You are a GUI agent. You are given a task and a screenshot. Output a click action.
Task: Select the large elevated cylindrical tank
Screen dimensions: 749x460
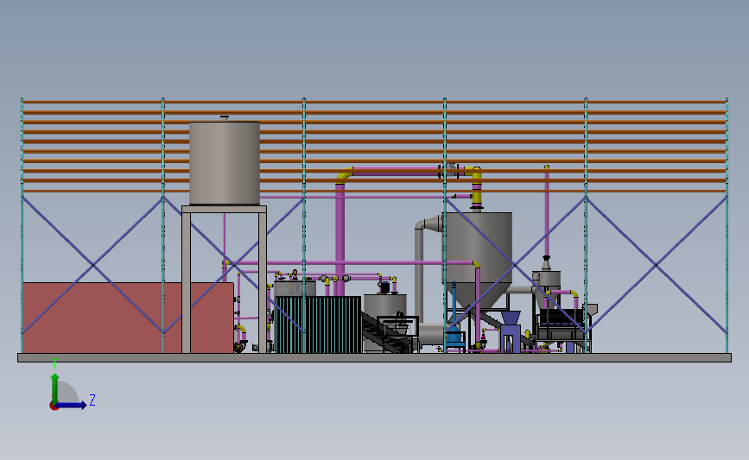(225, 162)
